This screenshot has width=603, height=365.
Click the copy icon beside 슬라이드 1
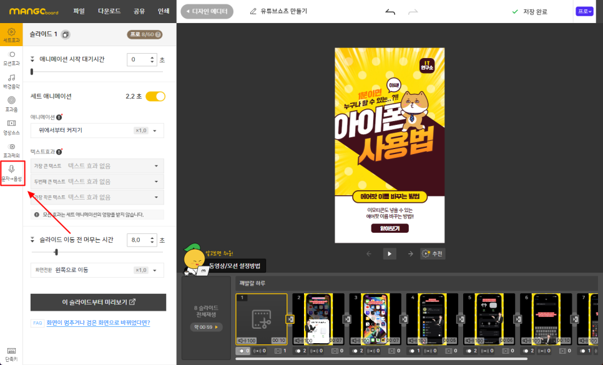coord(66,34)
